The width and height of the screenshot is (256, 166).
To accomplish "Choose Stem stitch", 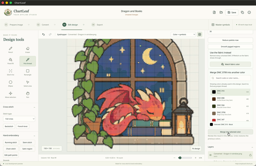I will [x=27, y=142].
